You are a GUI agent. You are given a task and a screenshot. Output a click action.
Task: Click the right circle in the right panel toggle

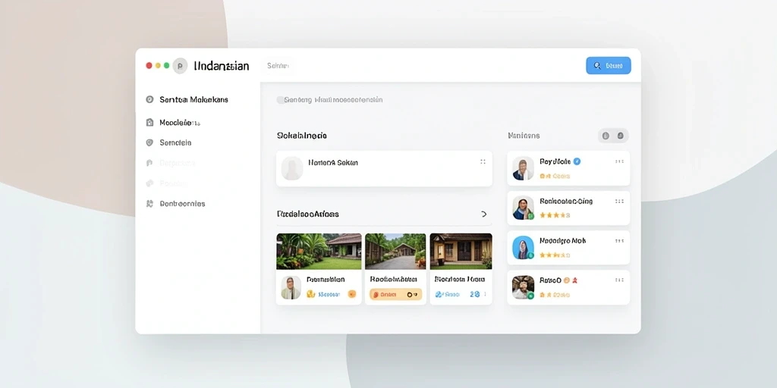click(x=621, y=136)
